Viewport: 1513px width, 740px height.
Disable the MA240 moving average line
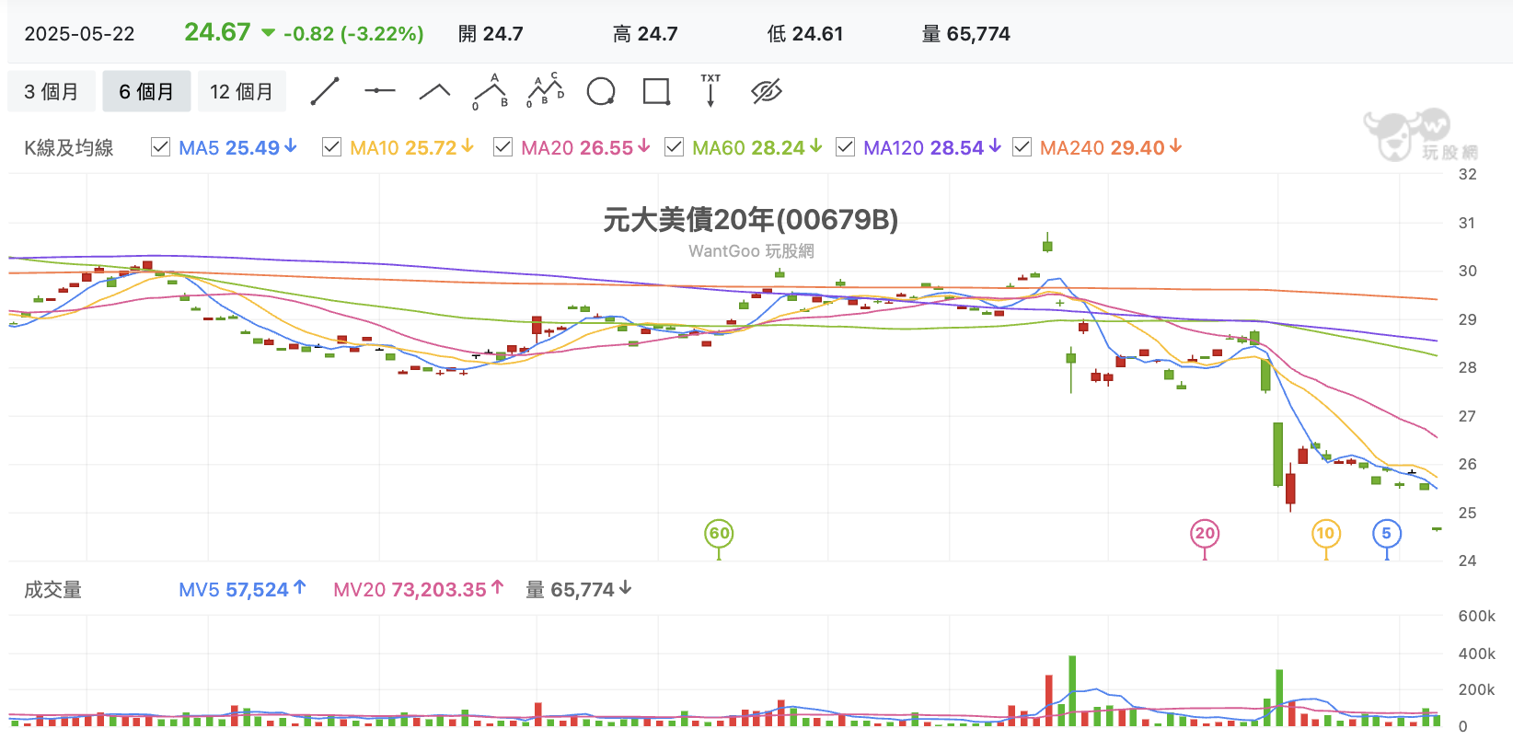[1022, 147]
